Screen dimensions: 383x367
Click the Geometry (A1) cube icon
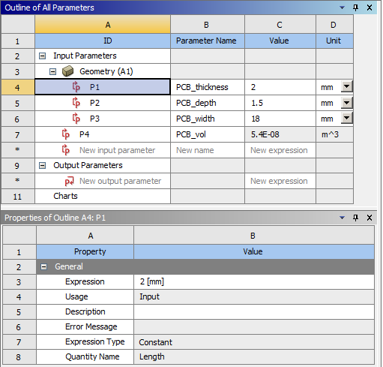[x=67, y=71]
